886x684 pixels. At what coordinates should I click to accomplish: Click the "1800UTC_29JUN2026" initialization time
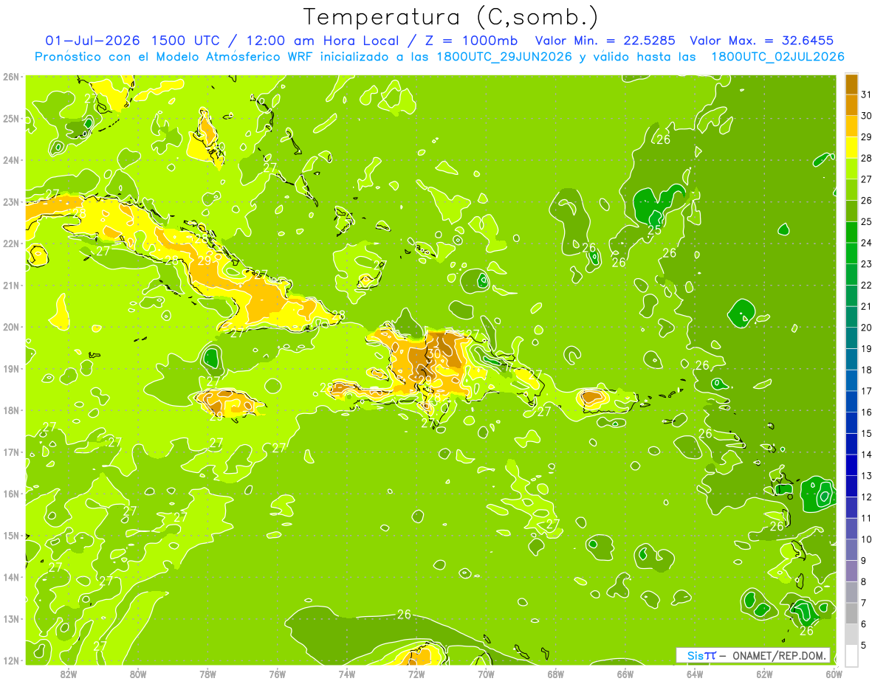[x=503, y=57]
